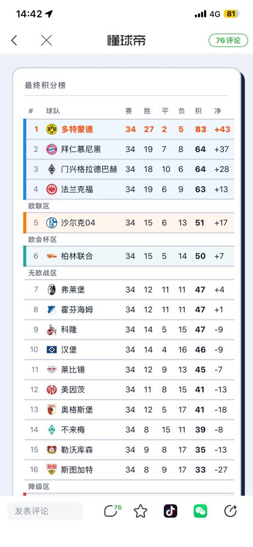Focus the 发表评论 comment input field
The width and height of the screenshot is (253, 547).
[45, 511]
